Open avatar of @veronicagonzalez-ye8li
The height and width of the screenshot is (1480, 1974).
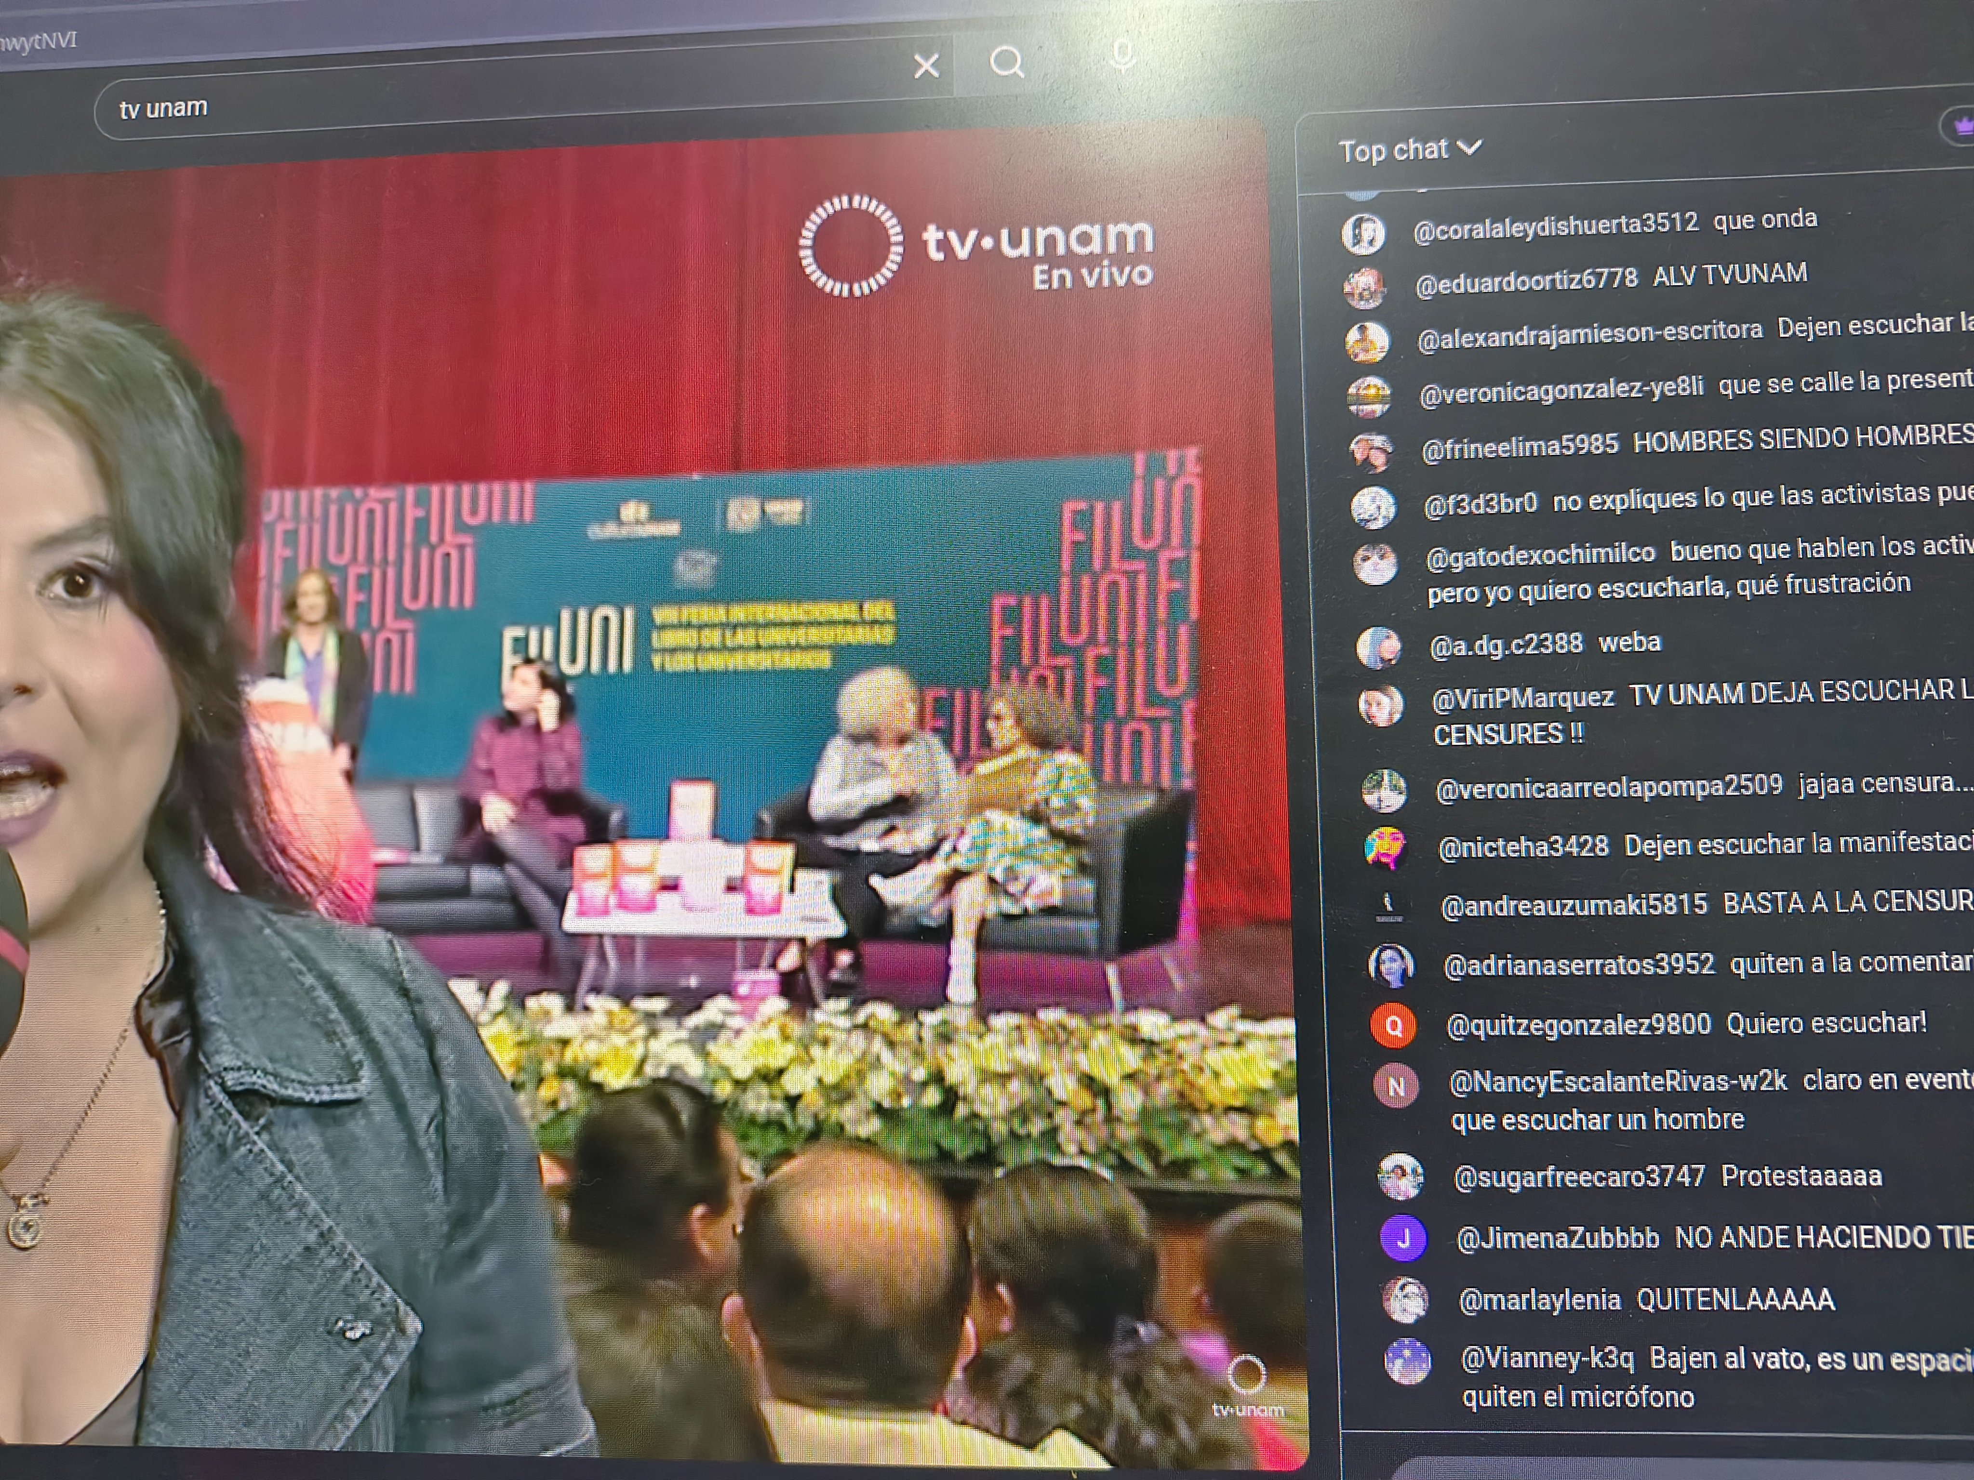click(1368, 397)
